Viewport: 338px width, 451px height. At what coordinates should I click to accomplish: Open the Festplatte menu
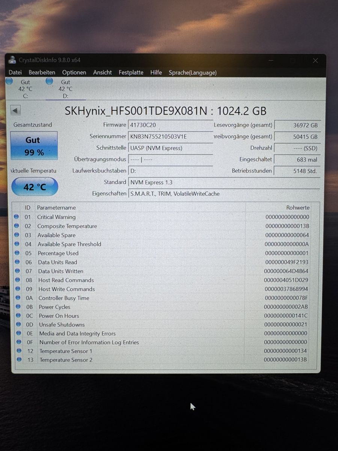click(131, 72)
